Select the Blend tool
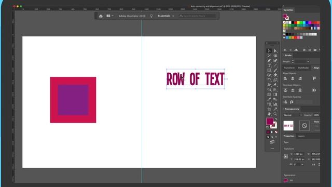Screen dimensions: 332x187 (x=275, y=99)
